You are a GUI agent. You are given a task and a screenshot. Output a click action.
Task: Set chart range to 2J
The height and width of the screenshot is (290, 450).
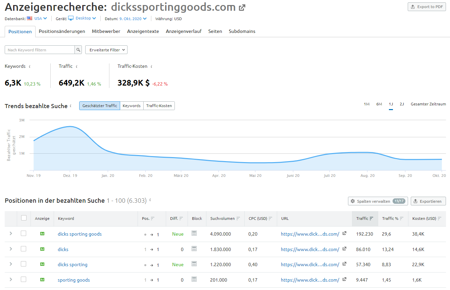tap(402, 104)
